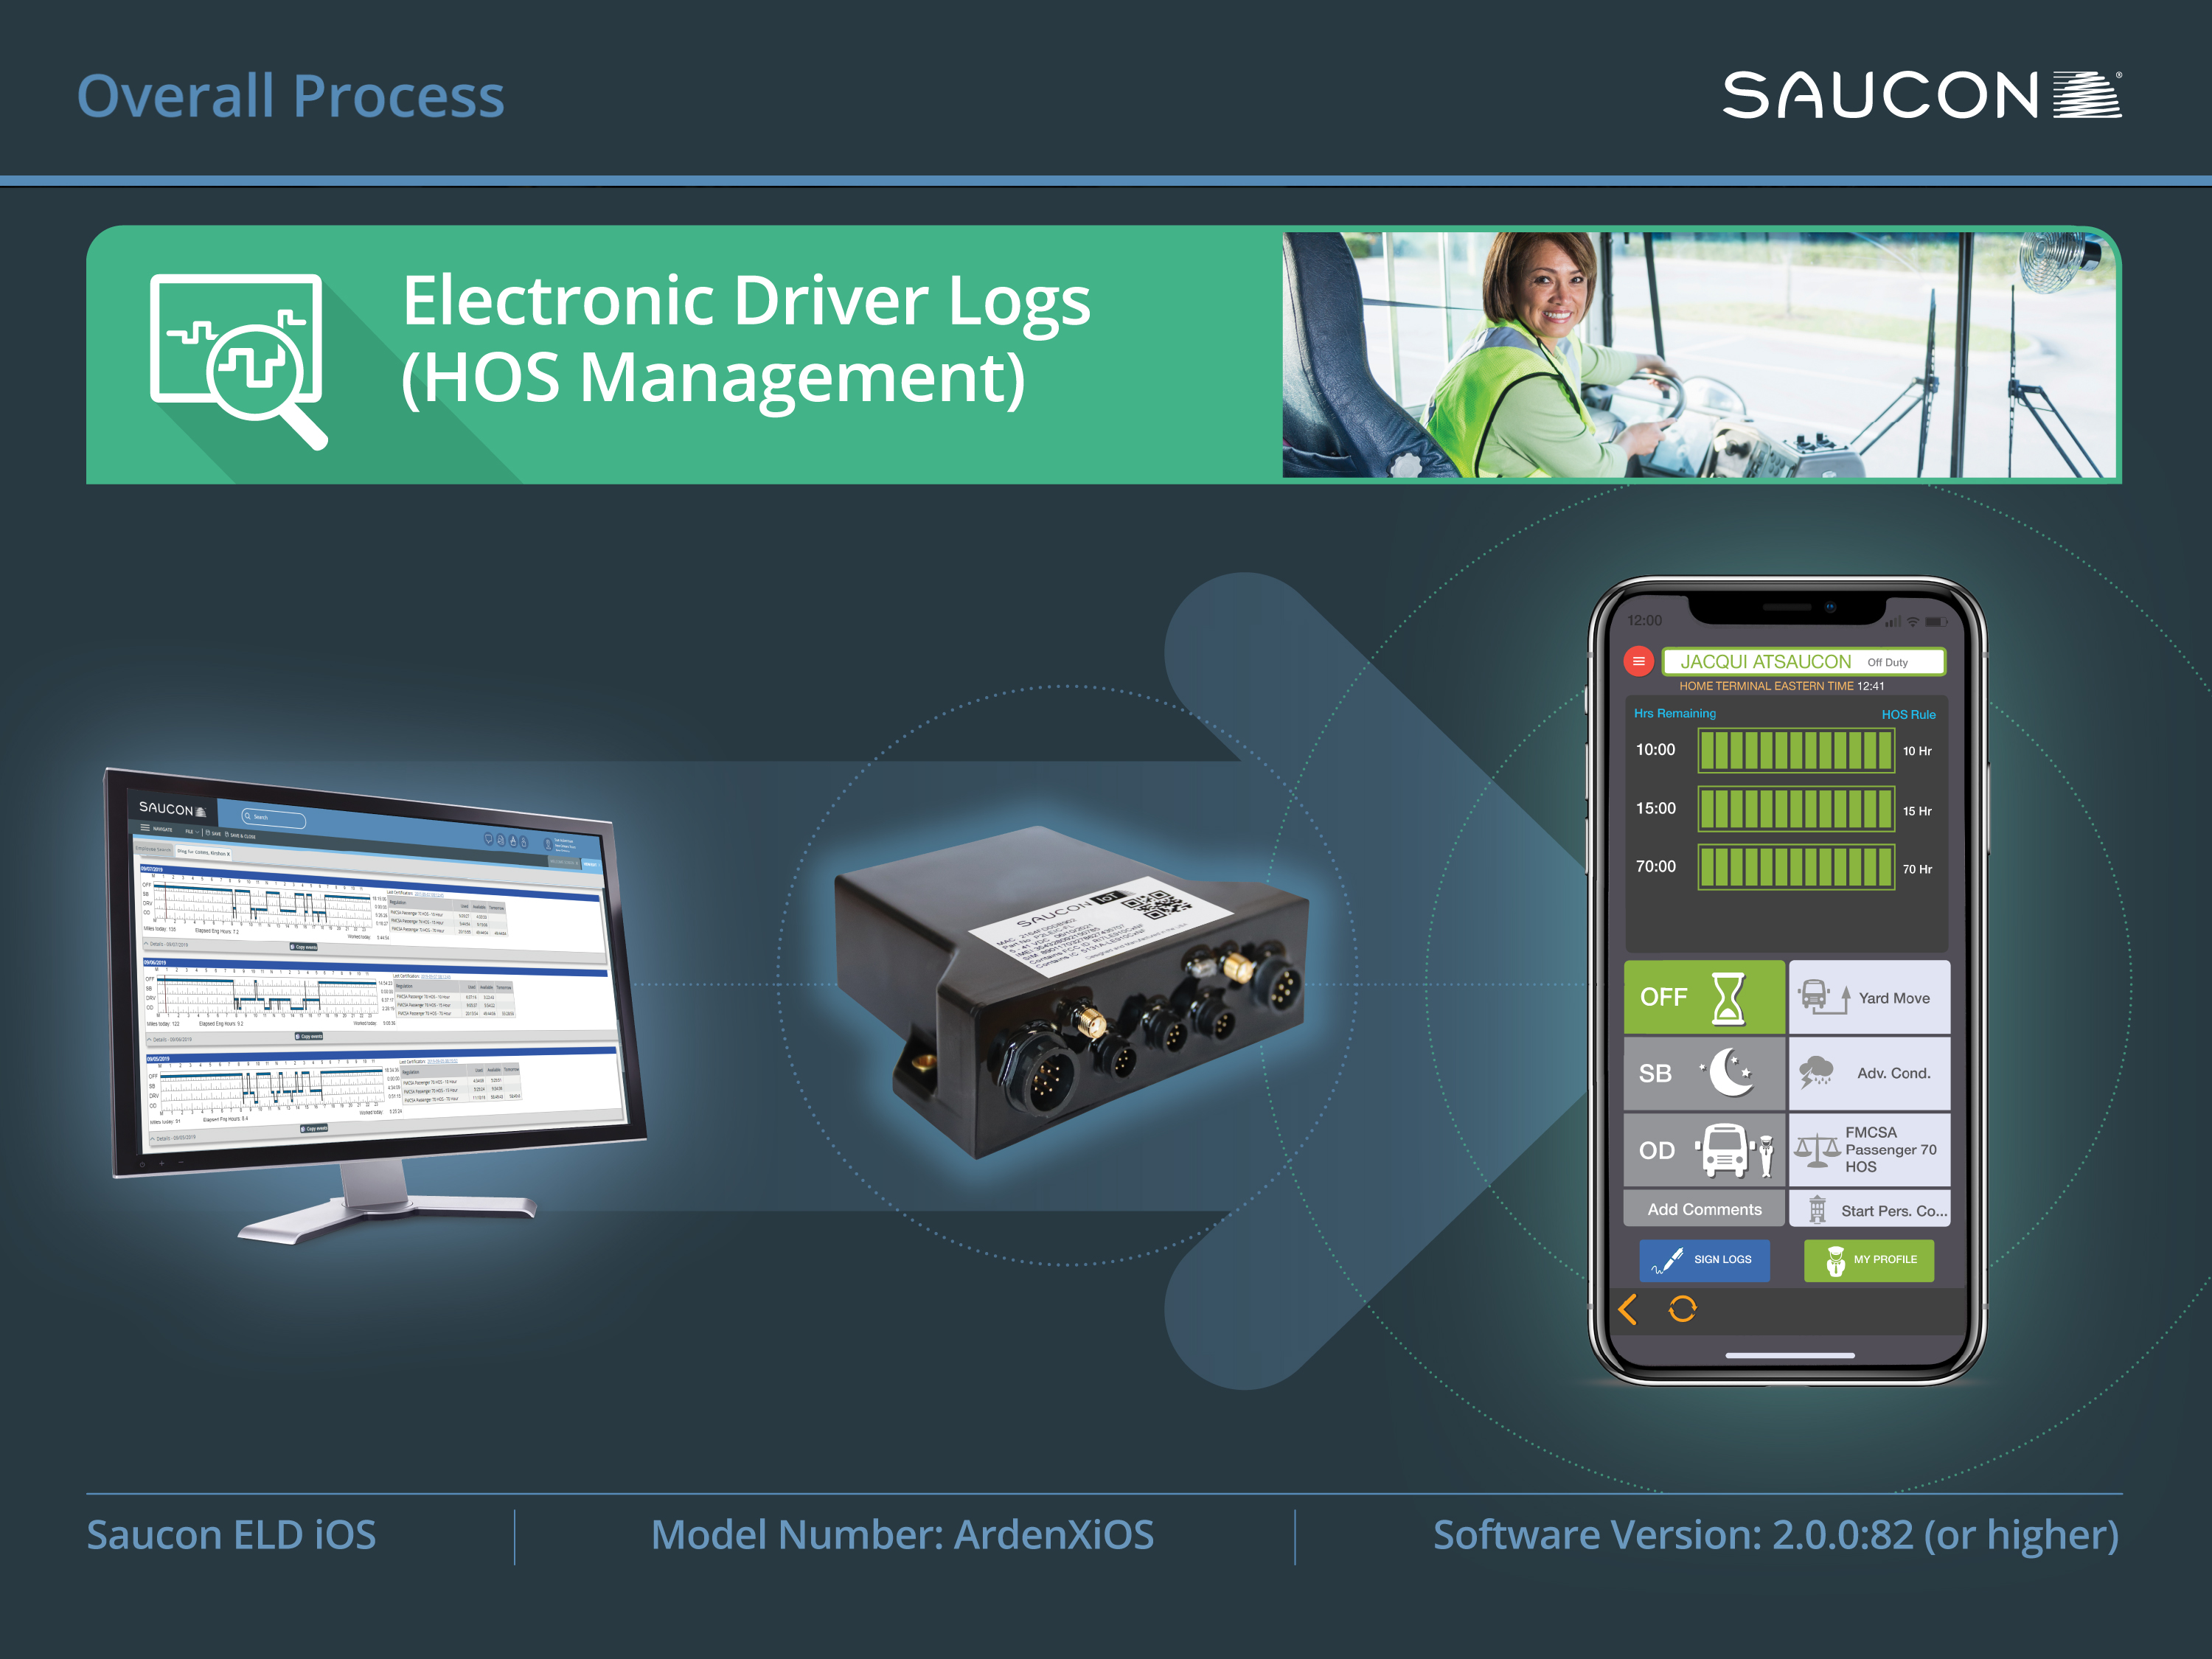Tap the 10 Hr remaining progress bar

[1796, 750]
